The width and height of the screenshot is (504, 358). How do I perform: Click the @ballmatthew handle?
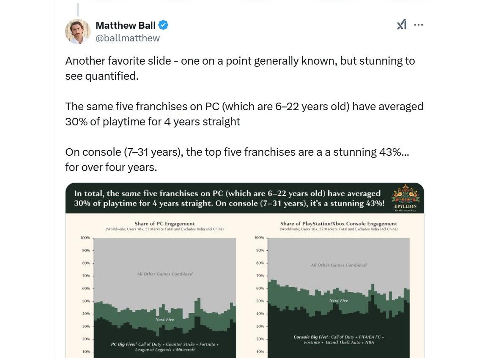coord(128,38)
